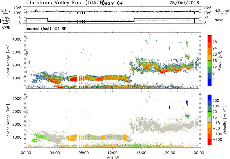Click the '08:00' time tick label
This screenshot has width=230, height=159.
[x=84, y=153]
